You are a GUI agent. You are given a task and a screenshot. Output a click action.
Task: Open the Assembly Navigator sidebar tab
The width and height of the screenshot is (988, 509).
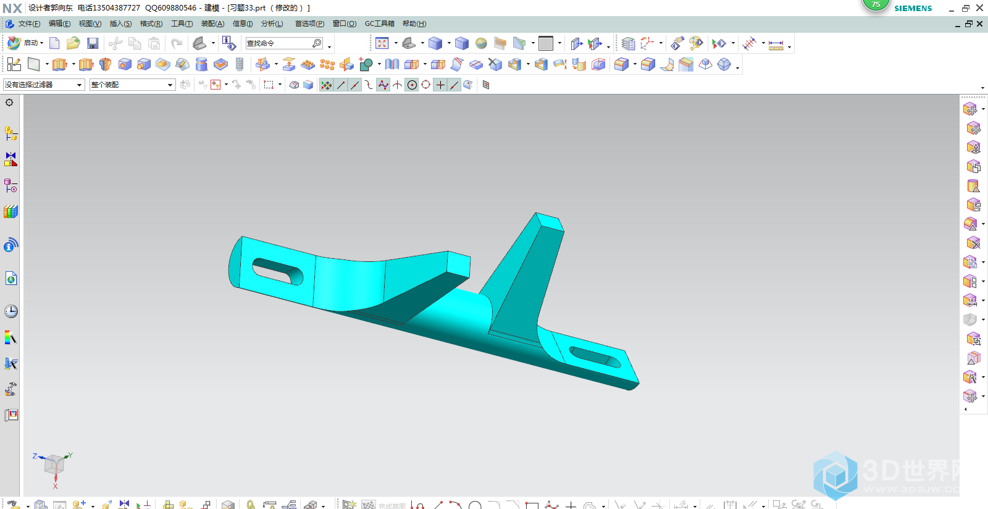pyautogui.click(x=10, y=133)
